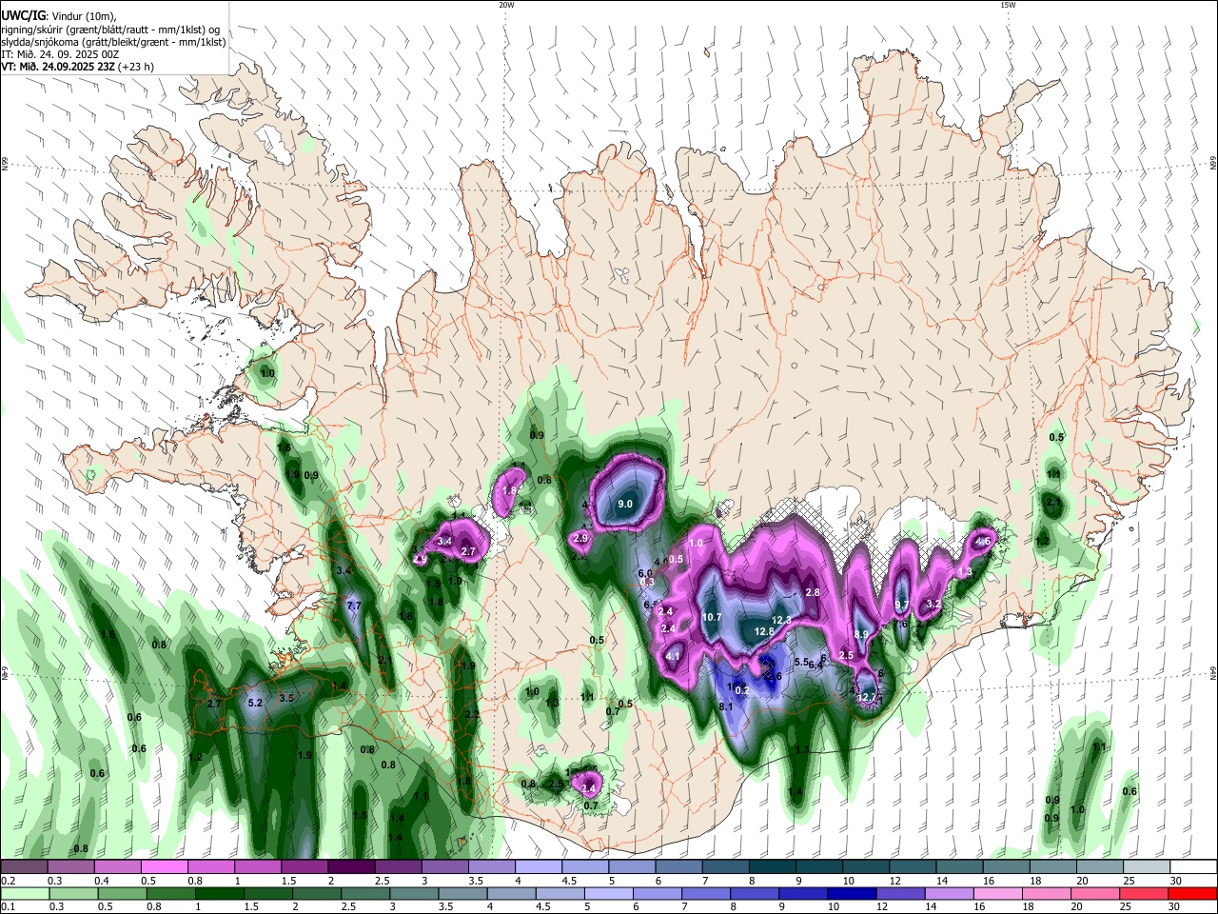Select the darkest purple 2 swatch in snow legend

pos(351,867)
